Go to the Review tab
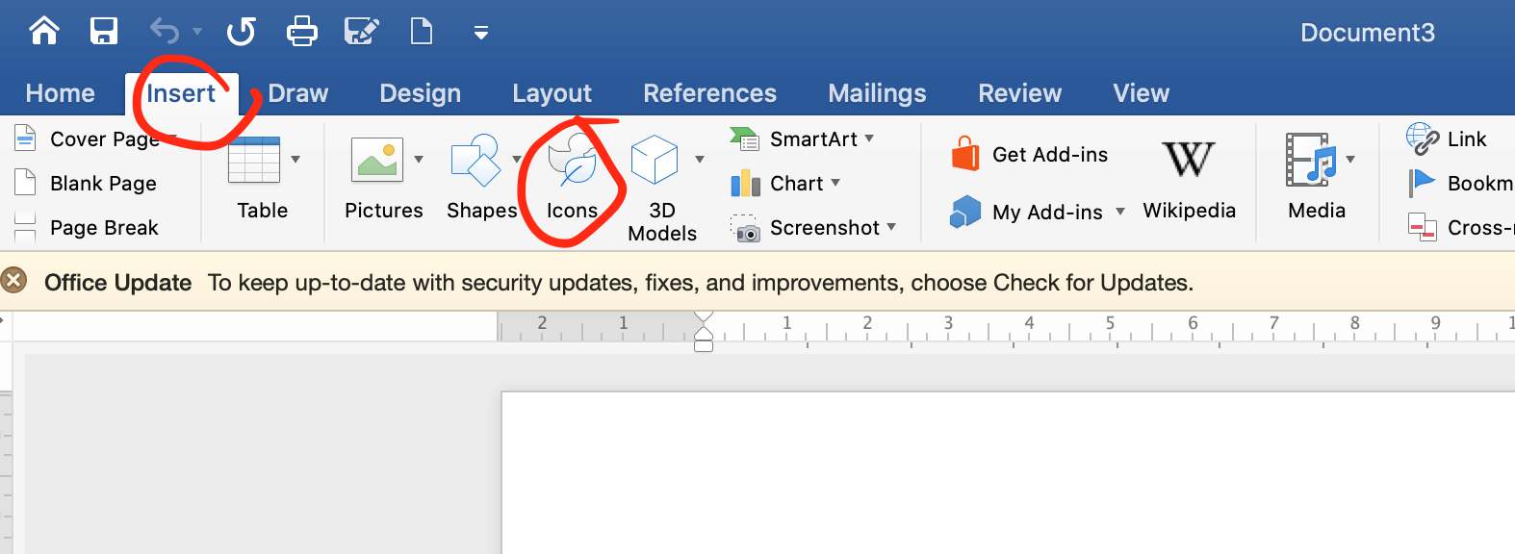 pos(1019,93)
